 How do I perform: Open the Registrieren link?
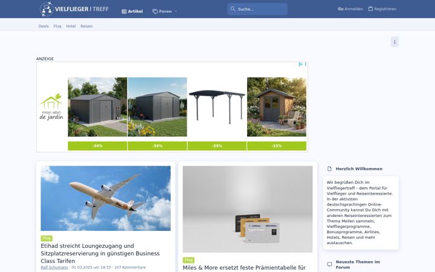(382, 9)
